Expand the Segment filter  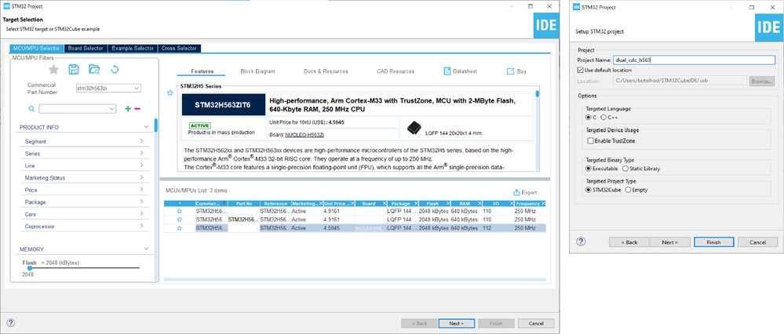coord(142,141)
